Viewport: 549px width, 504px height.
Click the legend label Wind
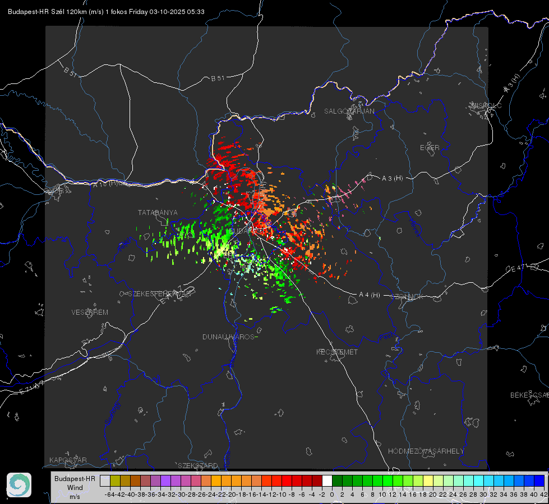point(75,488)
